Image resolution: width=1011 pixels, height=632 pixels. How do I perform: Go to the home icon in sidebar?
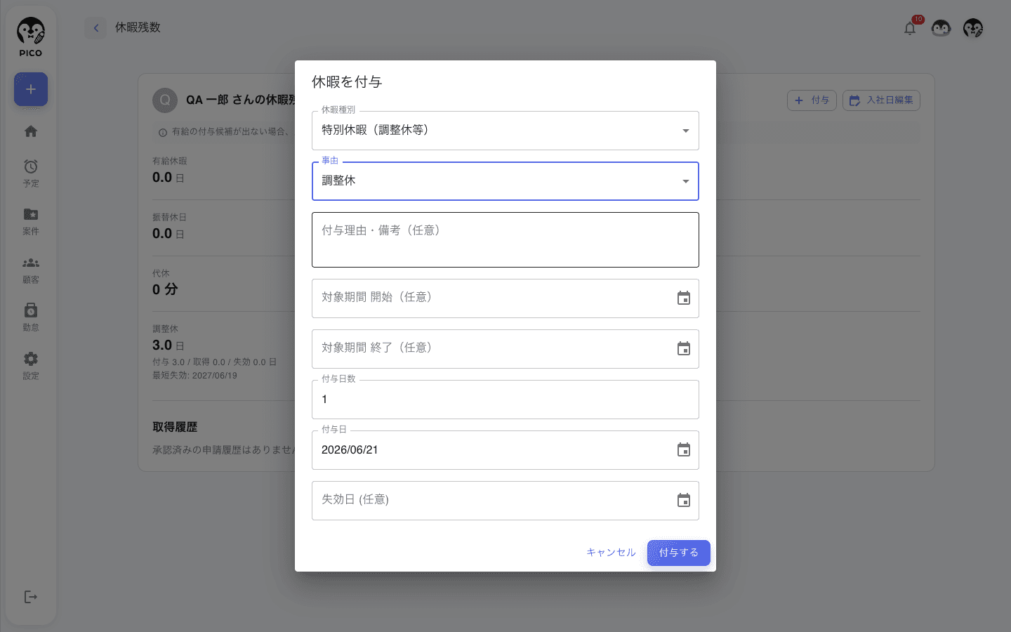pos(31,131)
